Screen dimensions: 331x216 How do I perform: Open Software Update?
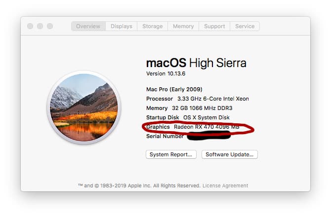[229, 154]
